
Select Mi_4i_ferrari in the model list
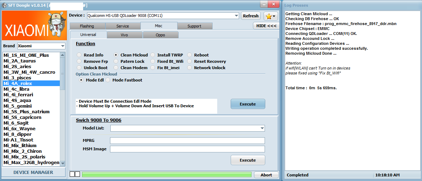[31, 95]
